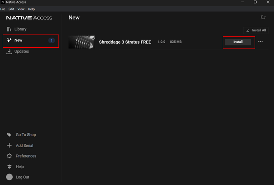274x185 pixels.
Task: Open the View menu
Action: coord(21,9)
